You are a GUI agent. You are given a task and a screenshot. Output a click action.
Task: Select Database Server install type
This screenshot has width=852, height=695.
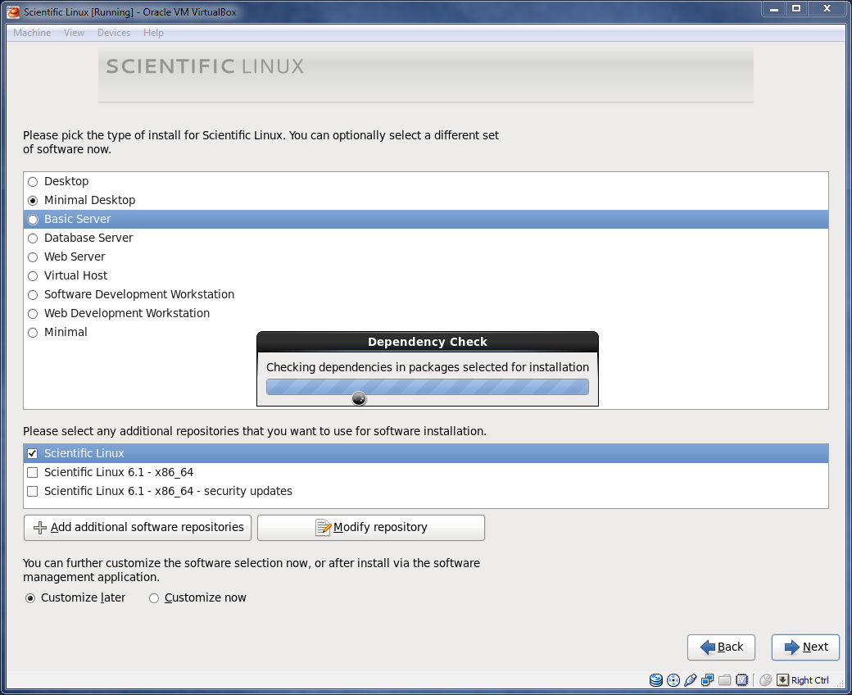[33, 238]
